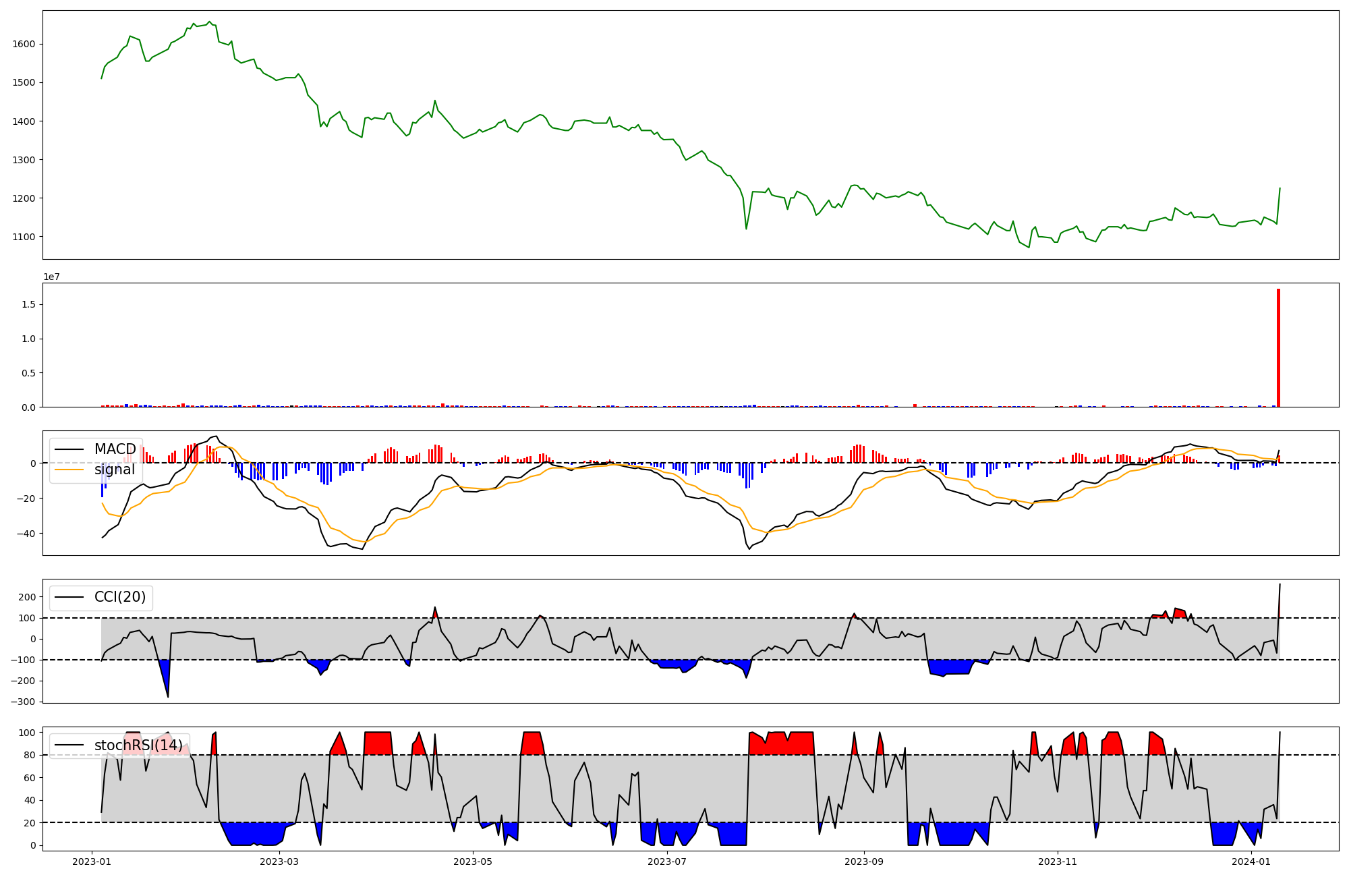Image resolution: width=1349 pixels, height=877 pixels.
Task: Click the 2023-01 x-axis date label
Action: tap(91, 861)
